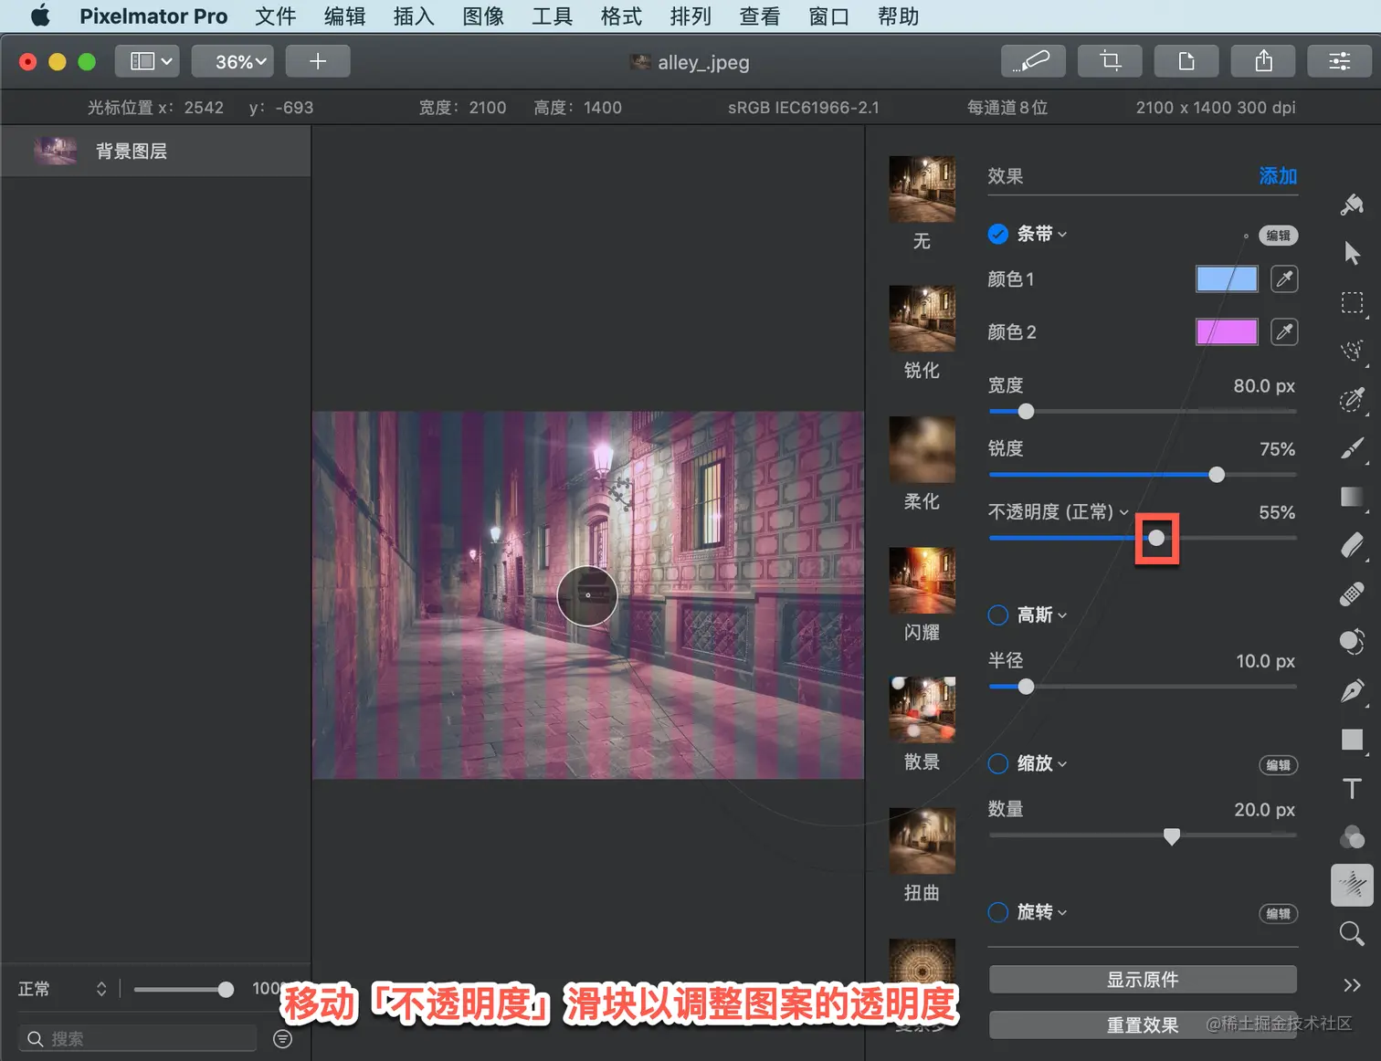Image resolution: width=1381 pixels, height=1061 pixels.
Task: Open the 颜色 1 blue color swatch
Action: pyautogui.click(x=1227, y=278)
